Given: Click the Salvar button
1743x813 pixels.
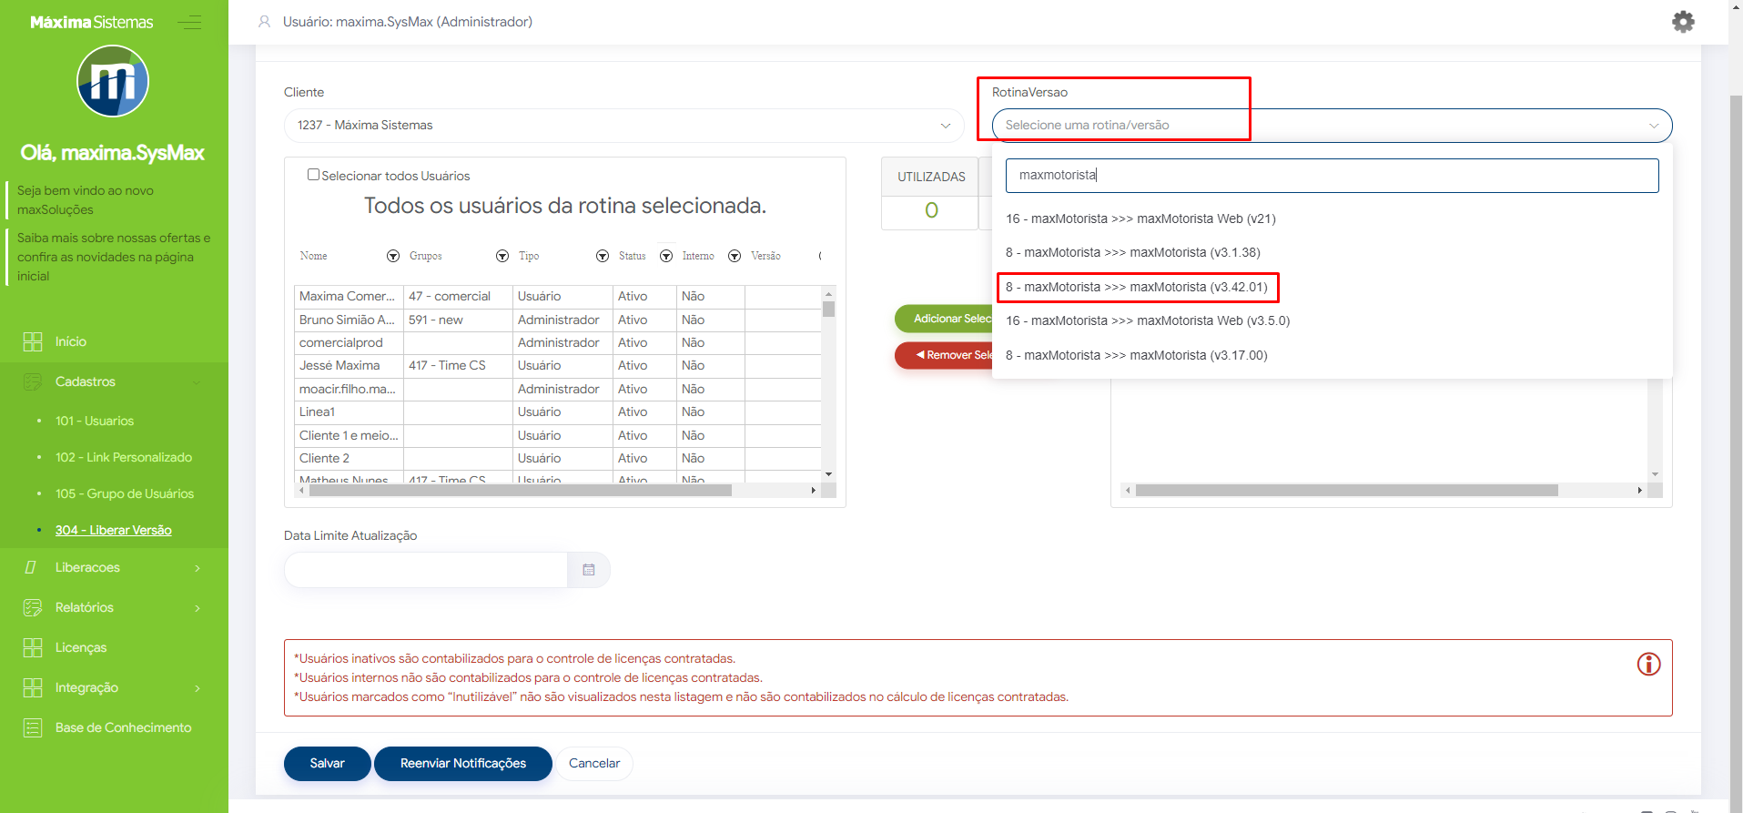Looking at the screenshot, I should (x=328, y=764).
